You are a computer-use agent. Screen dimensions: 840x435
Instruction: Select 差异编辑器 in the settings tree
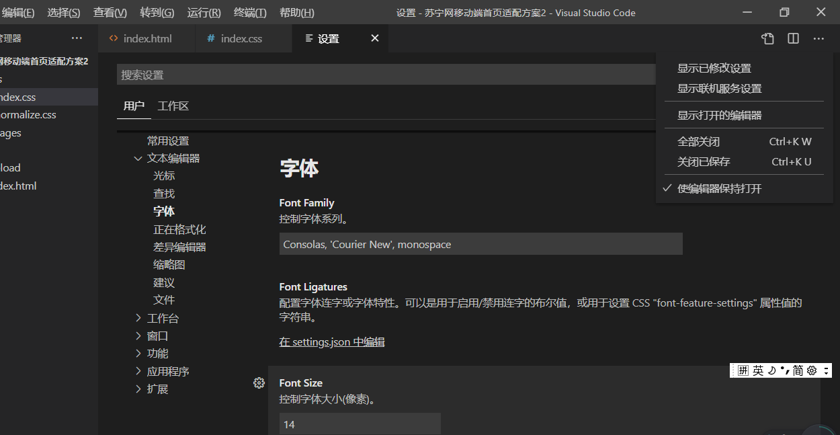coord(179,247)
